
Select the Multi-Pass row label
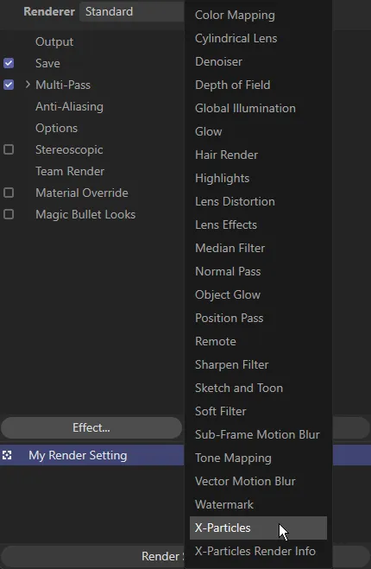tap(63, 85)
